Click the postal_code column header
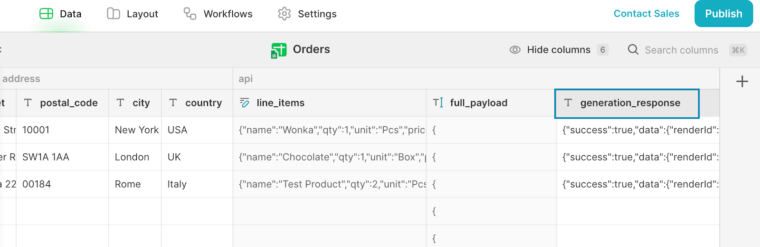This screenshot has width=760, height=247. [x=63, y=103]
